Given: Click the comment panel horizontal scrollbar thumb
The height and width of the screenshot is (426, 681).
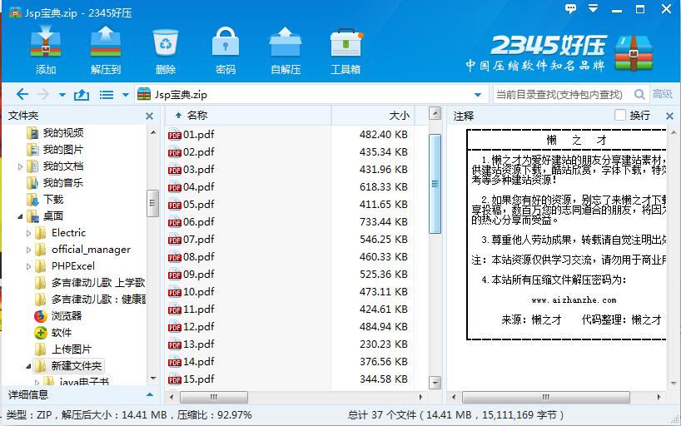Looking at the screenshot, I should [546, 397].
